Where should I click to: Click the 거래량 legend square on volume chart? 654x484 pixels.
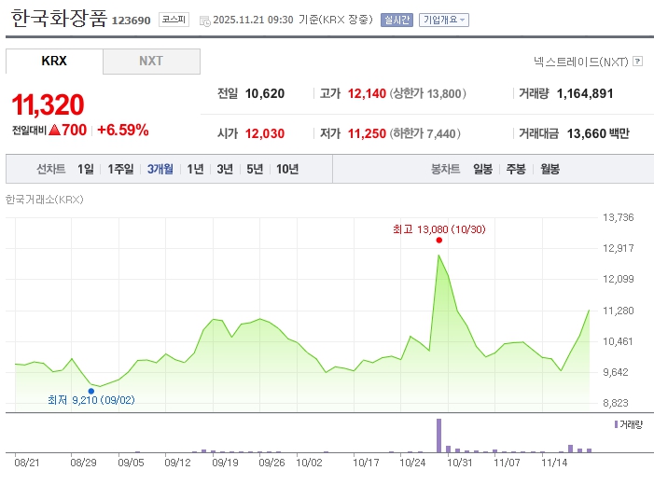(x=616, y=424)
